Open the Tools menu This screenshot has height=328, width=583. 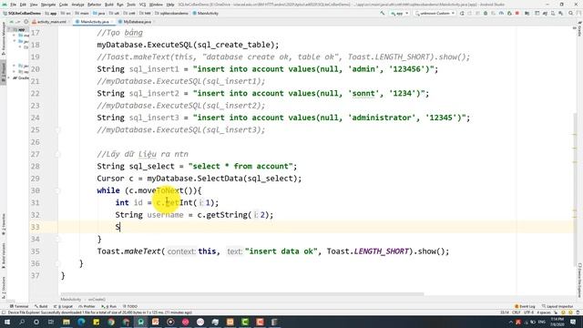(131, 5)
